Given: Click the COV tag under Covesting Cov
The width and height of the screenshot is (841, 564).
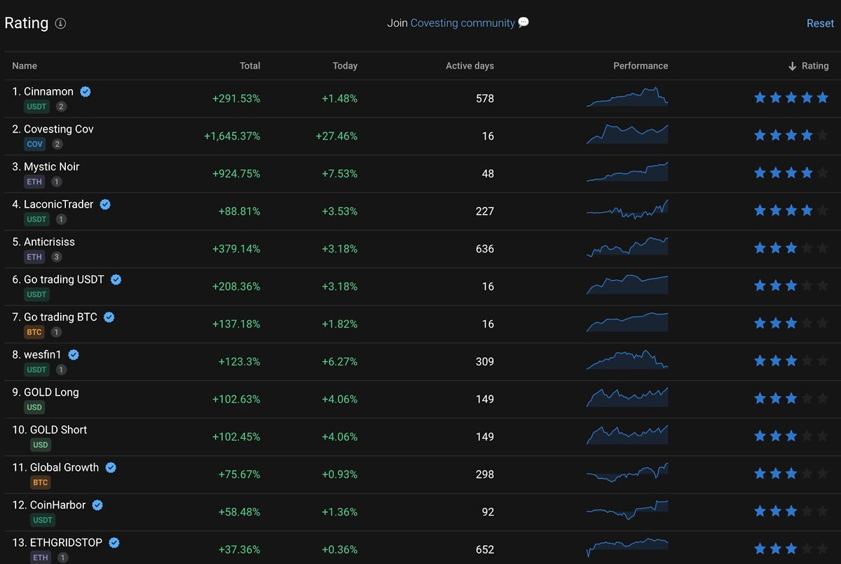Looking at the screenshot, I should click(34, 144).
